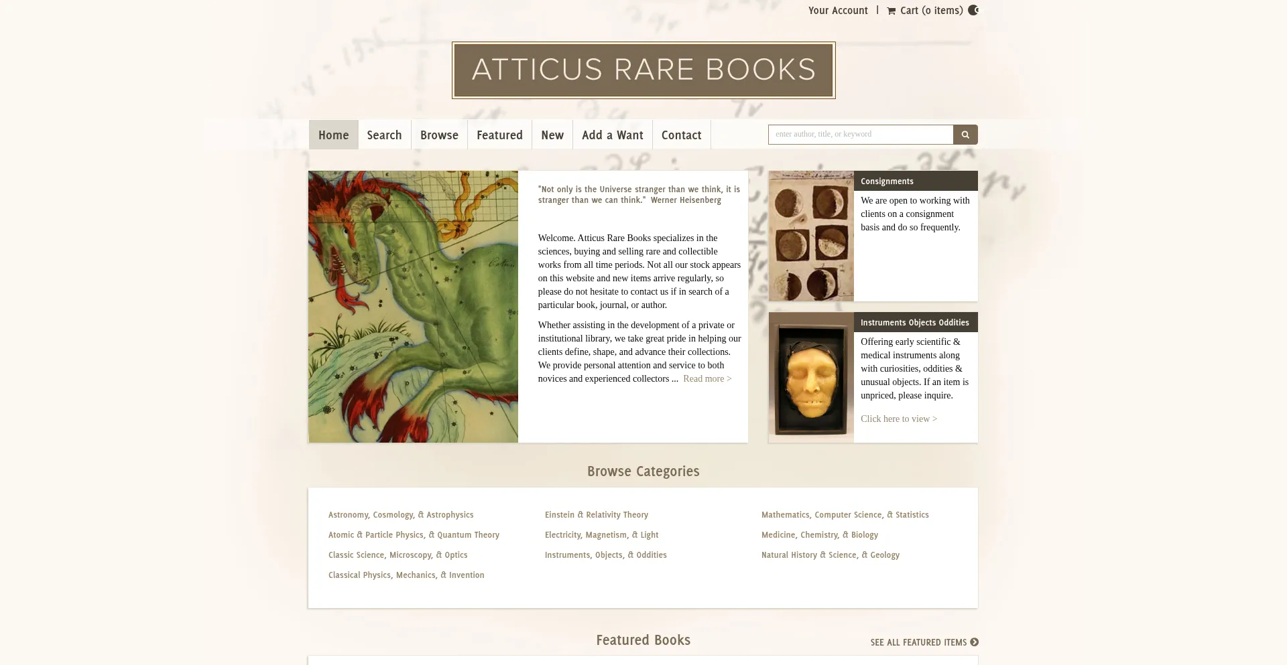The width and height of the screenshot is (1287, 665).
Task: Open Astronomy, Cosmology, & Astrophysics category
Action: click(x=401, y=515)
